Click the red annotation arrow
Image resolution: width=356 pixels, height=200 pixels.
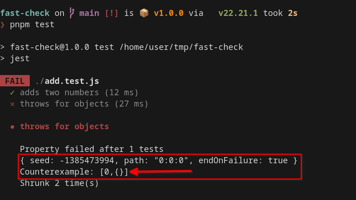pos(161,172)
